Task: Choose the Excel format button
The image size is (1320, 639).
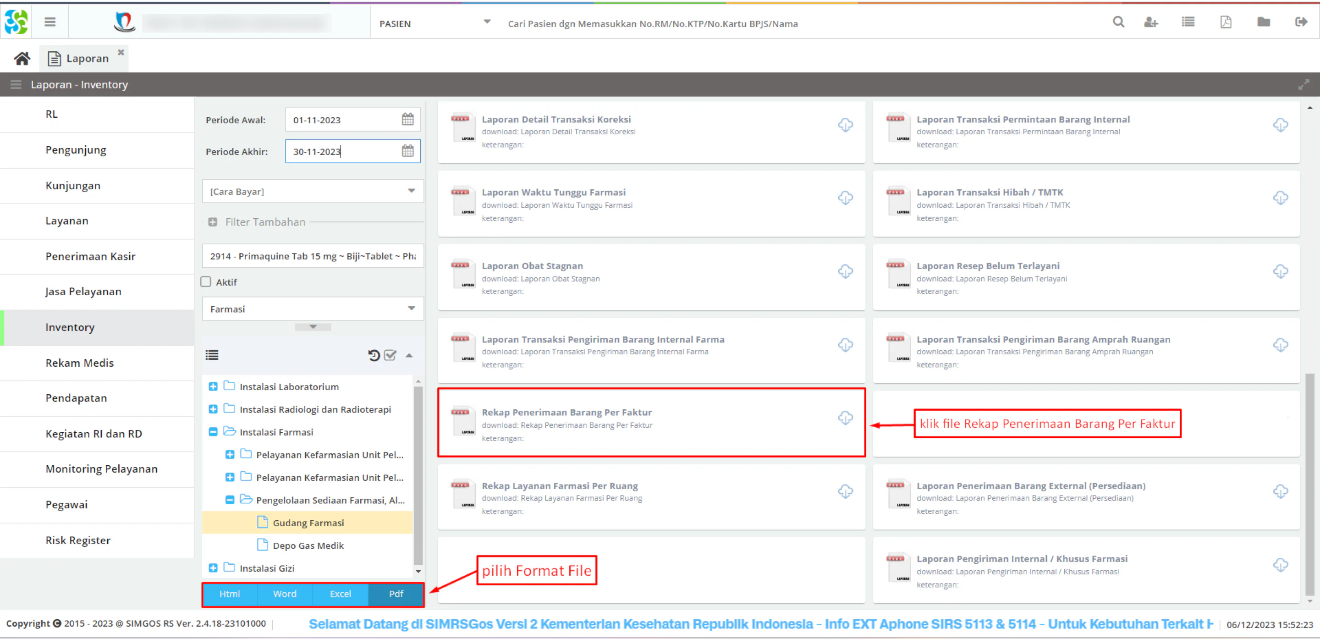Action: coord(340,594)
